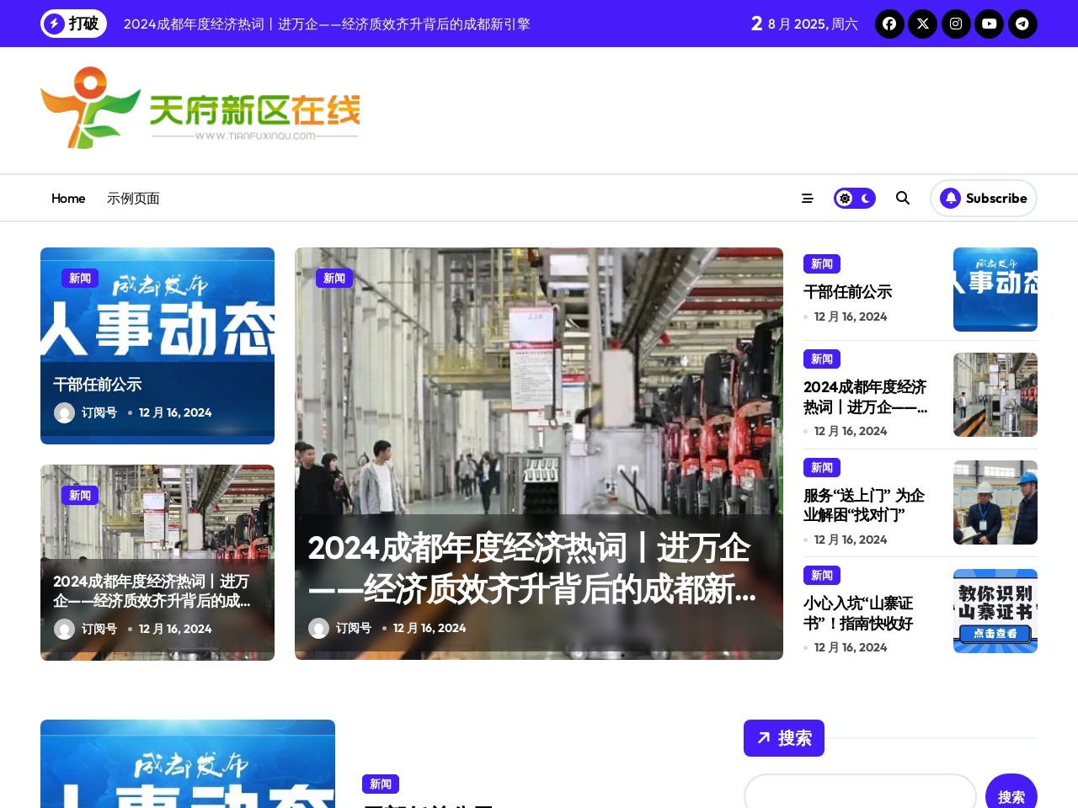1078x808 pixels.
Task: Click the bell icon inside the Subscribe button
Action: coord(952,198)
